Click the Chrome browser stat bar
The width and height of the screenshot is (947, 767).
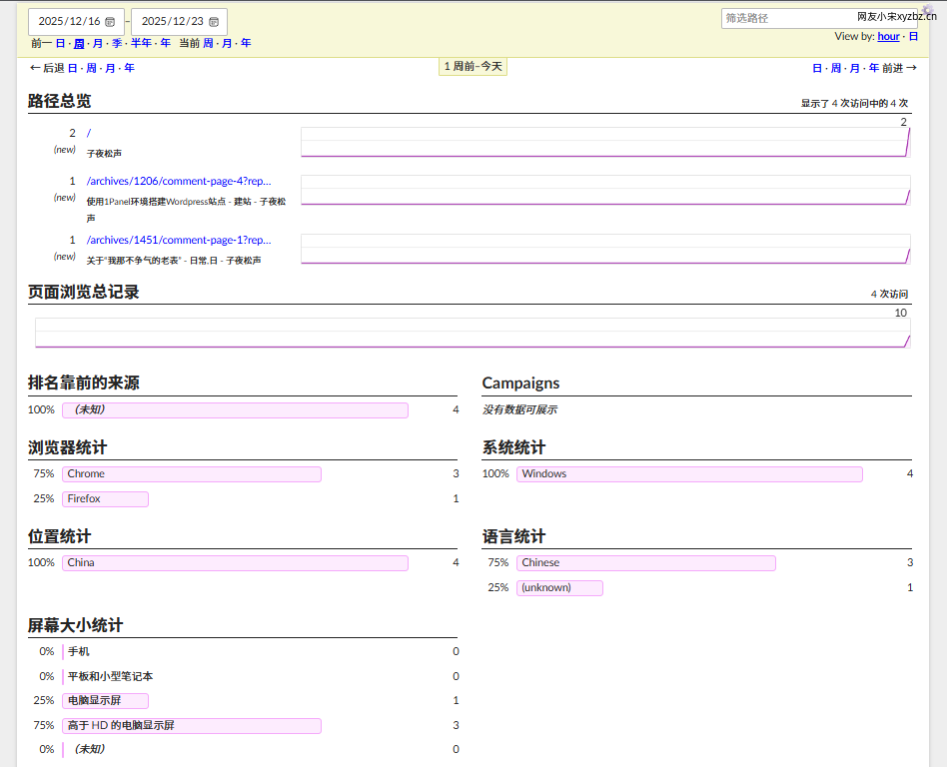coord(192,474)
